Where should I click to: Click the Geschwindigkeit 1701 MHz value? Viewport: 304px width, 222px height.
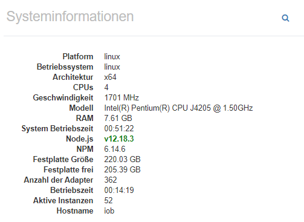pos(121,97)
